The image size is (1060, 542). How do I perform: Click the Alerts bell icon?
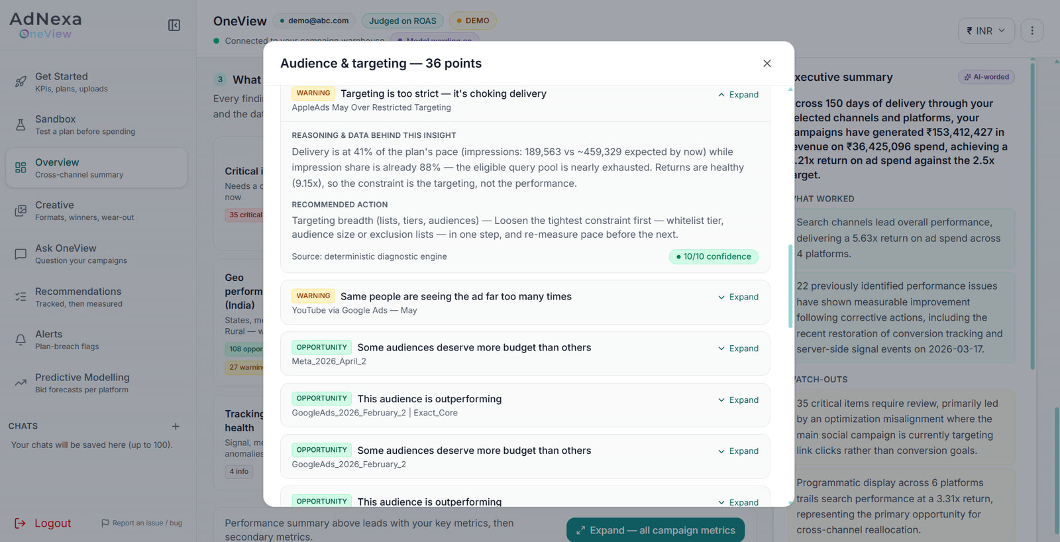(21, 340)
